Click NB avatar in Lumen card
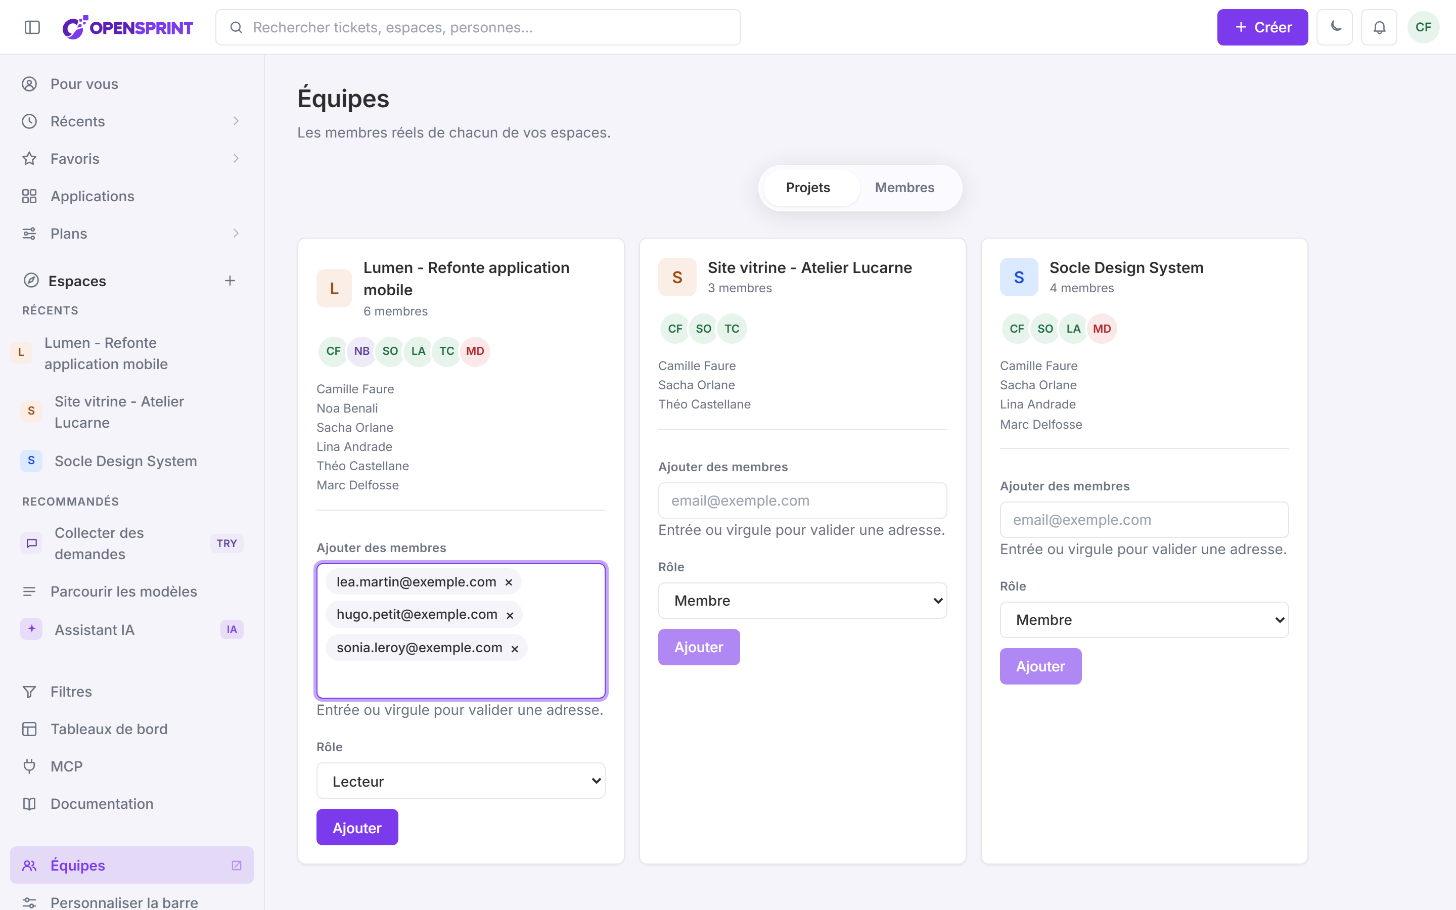This screenshot has width=1456, height=910. (361, 351)
